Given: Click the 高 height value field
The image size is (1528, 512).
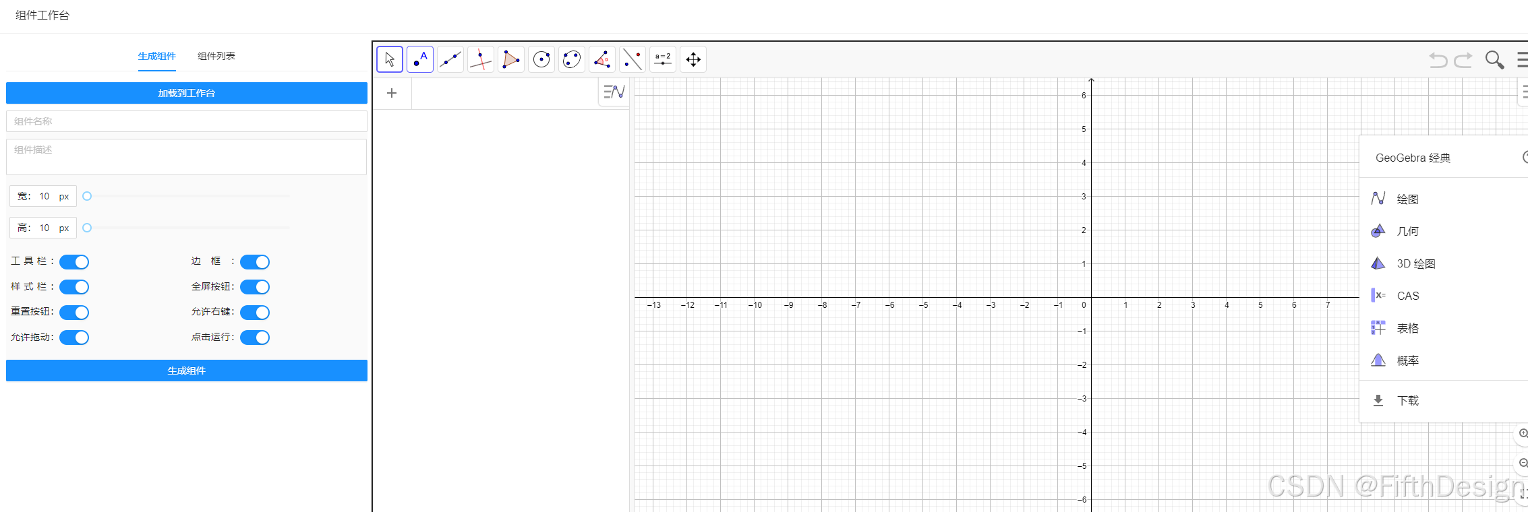Looking at the screenshot, I should pos(45,228).
